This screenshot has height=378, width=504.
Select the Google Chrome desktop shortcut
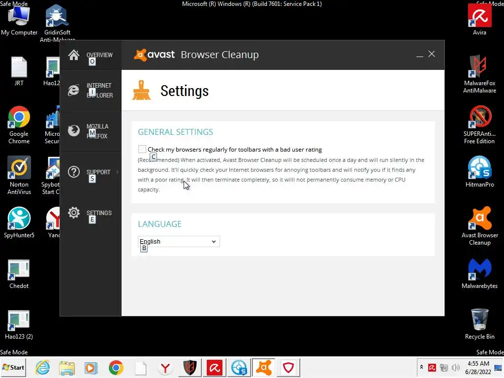(19, 125)
